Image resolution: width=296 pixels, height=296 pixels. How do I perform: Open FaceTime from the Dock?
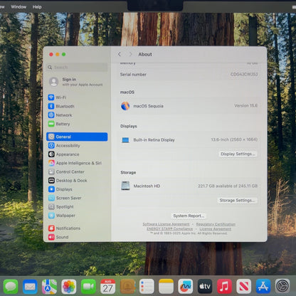click(x=88, y=286)
